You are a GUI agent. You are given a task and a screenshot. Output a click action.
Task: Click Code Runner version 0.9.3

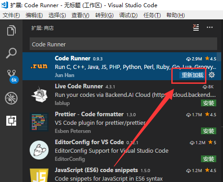click(x=98, y=59)
